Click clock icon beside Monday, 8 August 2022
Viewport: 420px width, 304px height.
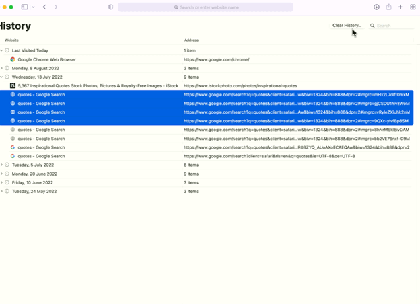(x=7, y=68)
